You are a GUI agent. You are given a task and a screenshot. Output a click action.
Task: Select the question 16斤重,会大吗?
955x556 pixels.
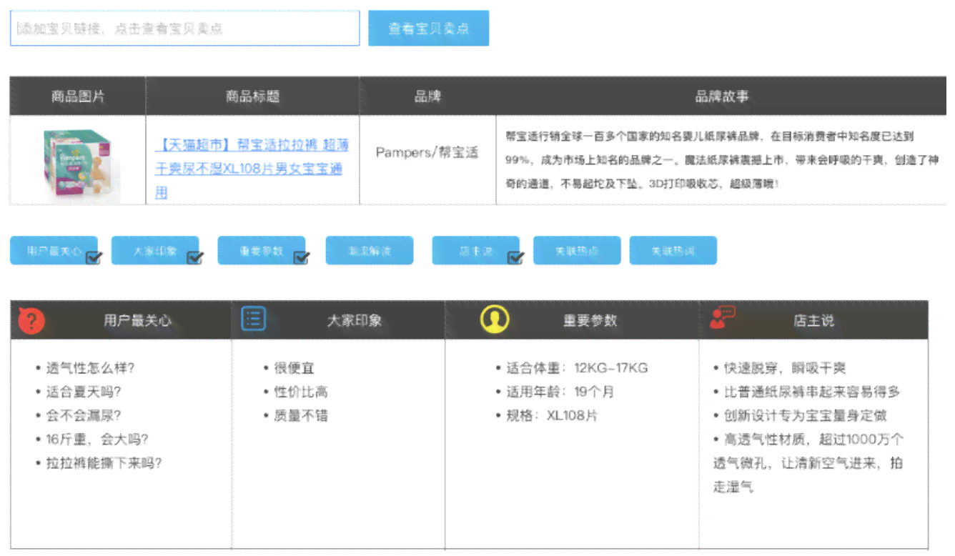pyautogui.click(x=97, y=439)
